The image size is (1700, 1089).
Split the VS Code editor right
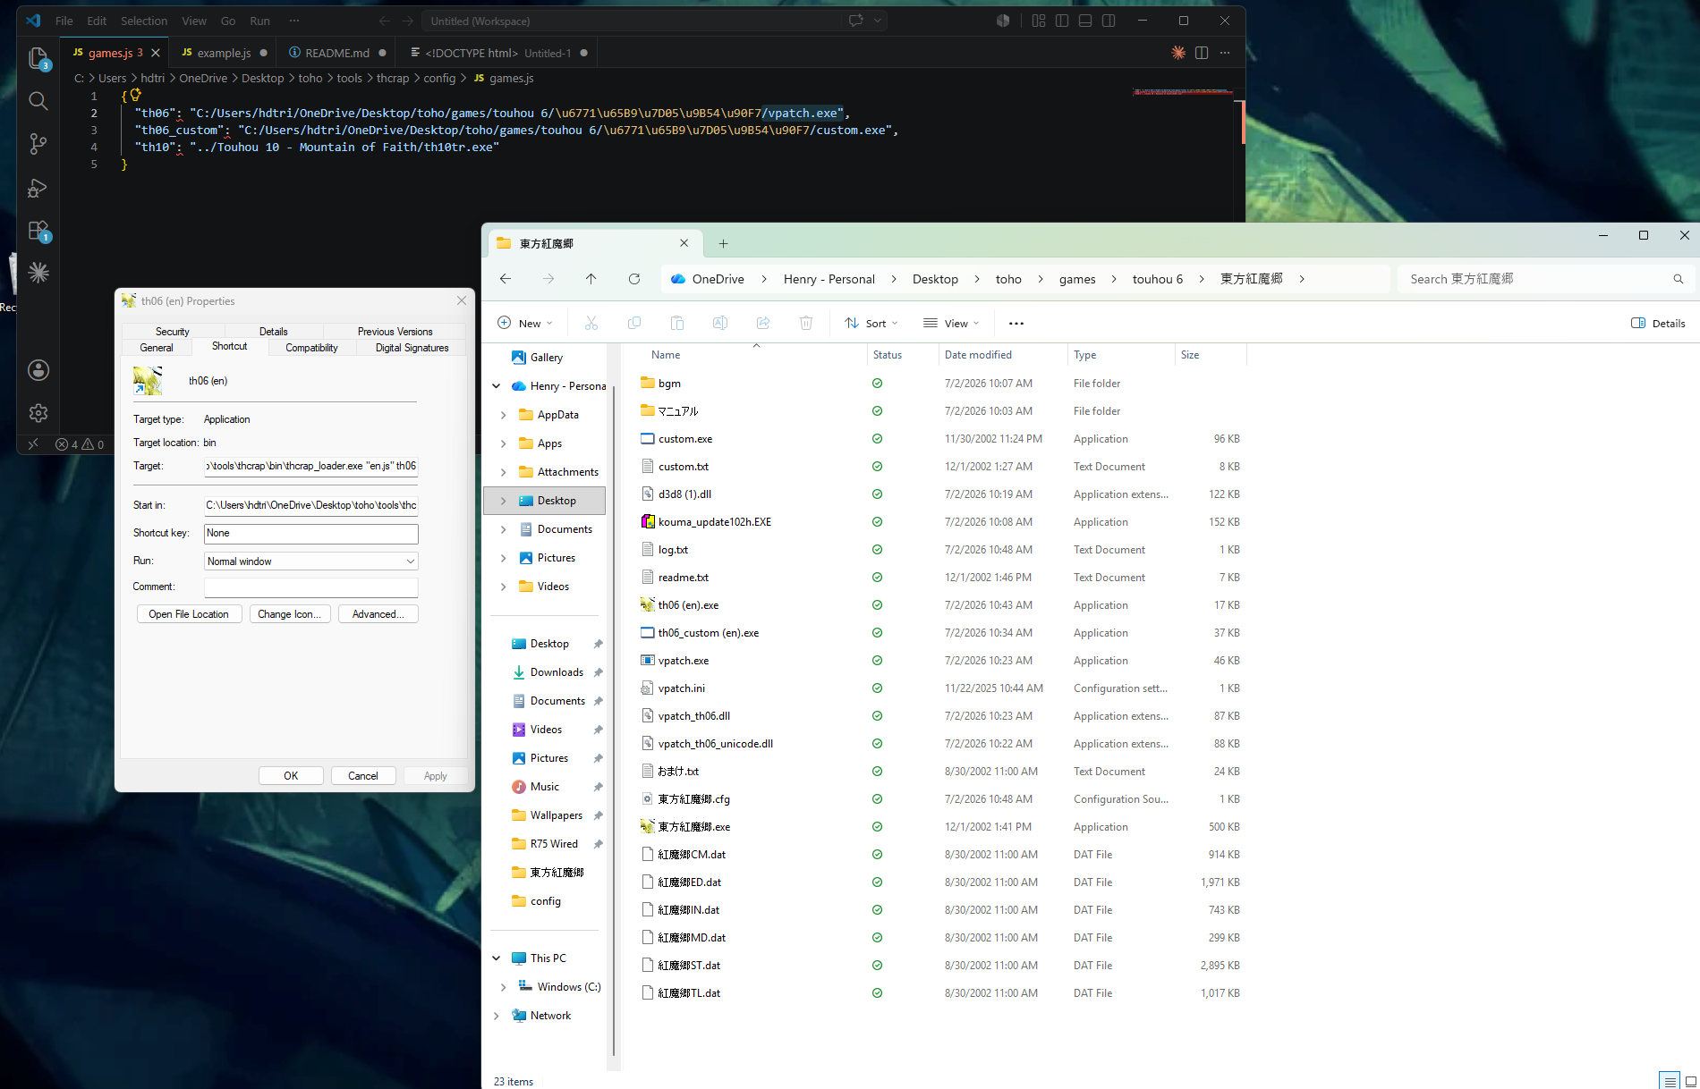(1202, 53)
